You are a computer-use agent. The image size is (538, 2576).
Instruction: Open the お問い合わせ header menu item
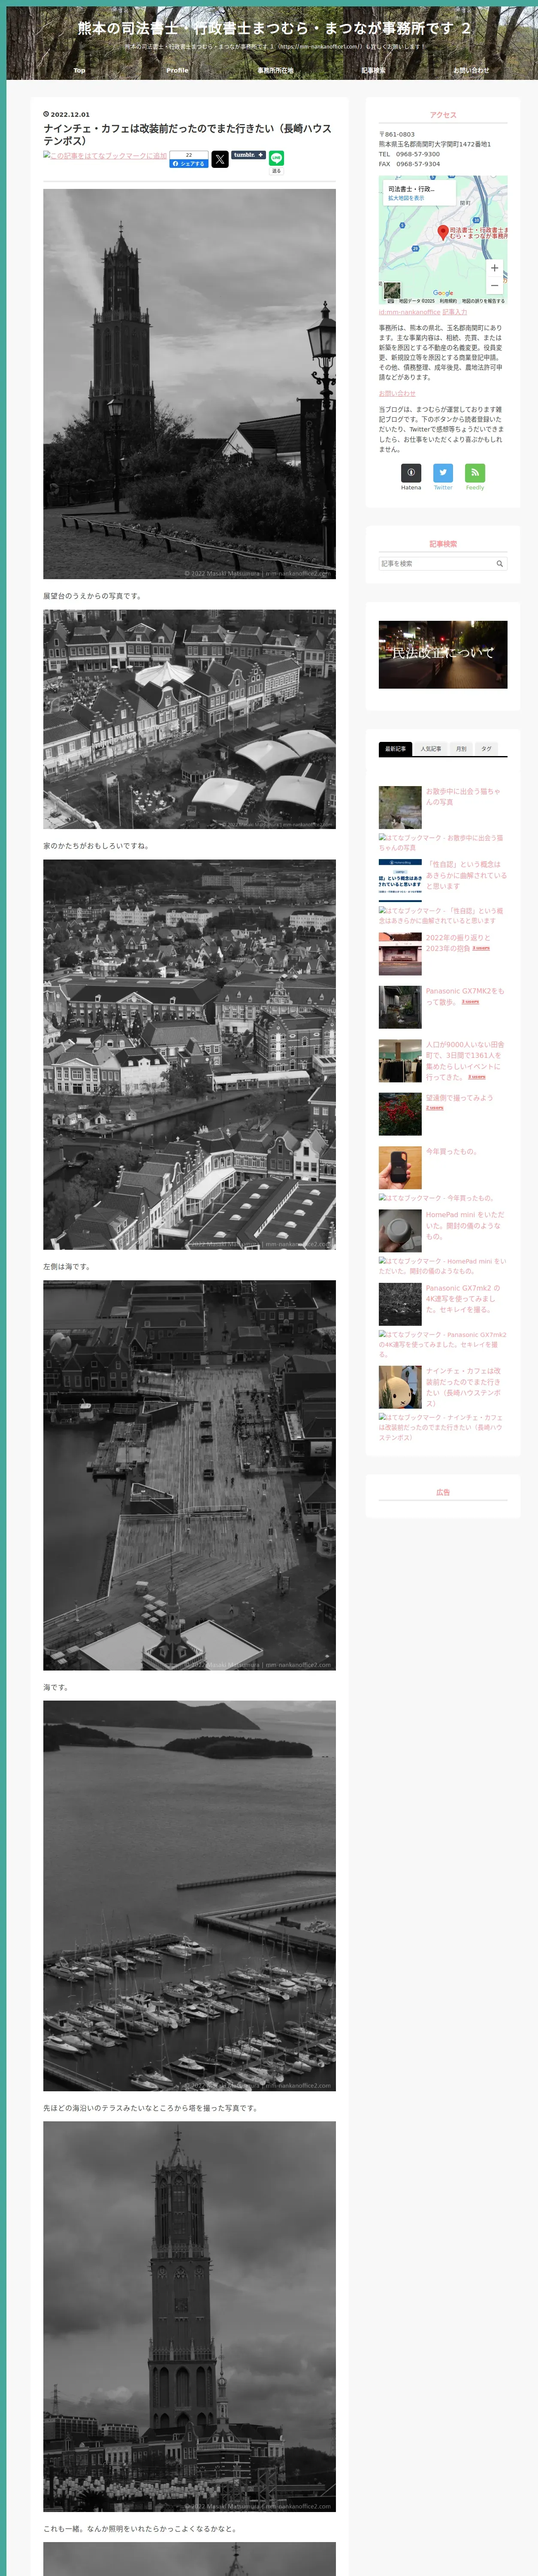point(471,70)
